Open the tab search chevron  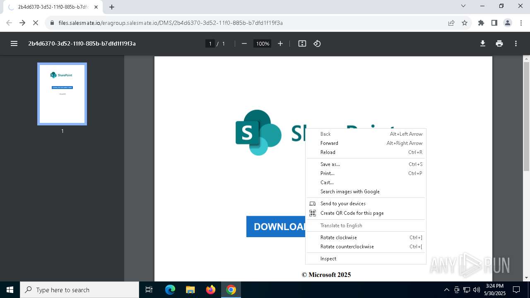pyautogui.click(x=463, y=6)
